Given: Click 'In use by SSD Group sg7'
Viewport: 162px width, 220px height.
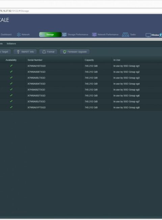Looking at the screenshot, I should point(127,102).
